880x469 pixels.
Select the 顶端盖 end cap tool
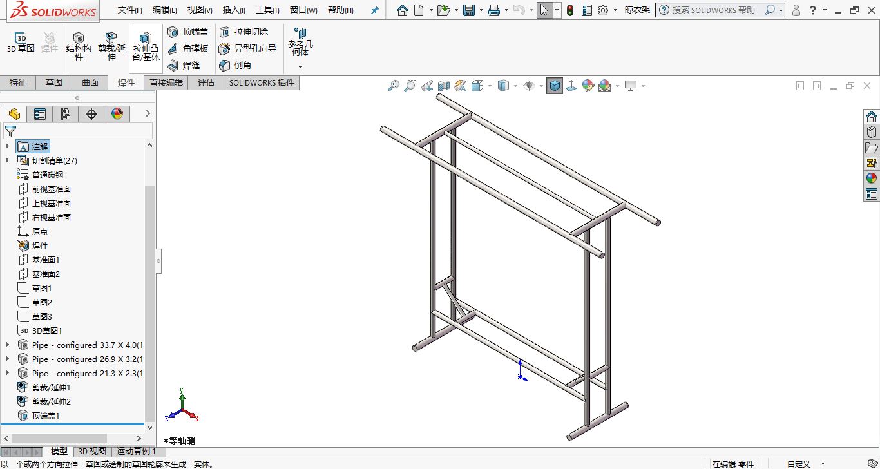point(188,32)
